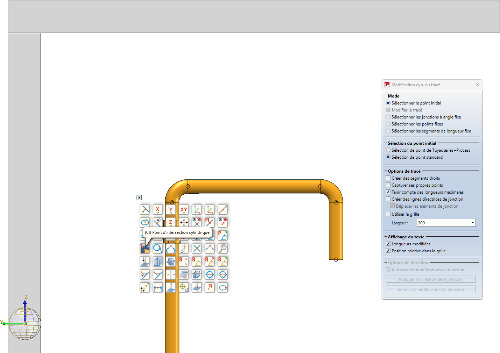Image resolution: width=500 pixels, height=353 pixels.
Task: Choose the line intersection X icon below tooltip
Action: click(x=197, y=248)
